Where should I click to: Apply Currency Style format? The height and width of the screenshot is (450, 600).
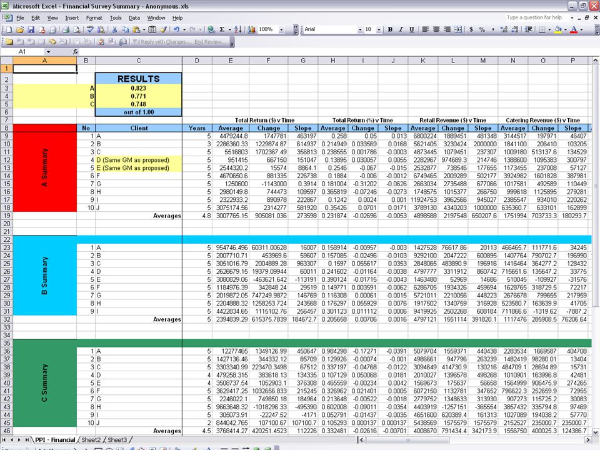tap(471, 29)
